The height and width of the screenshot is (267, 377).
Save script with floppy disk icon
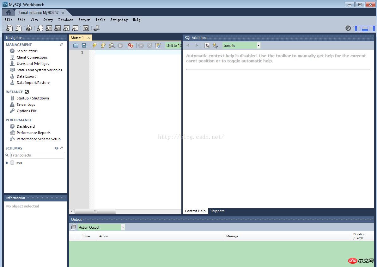click(84, 45)
